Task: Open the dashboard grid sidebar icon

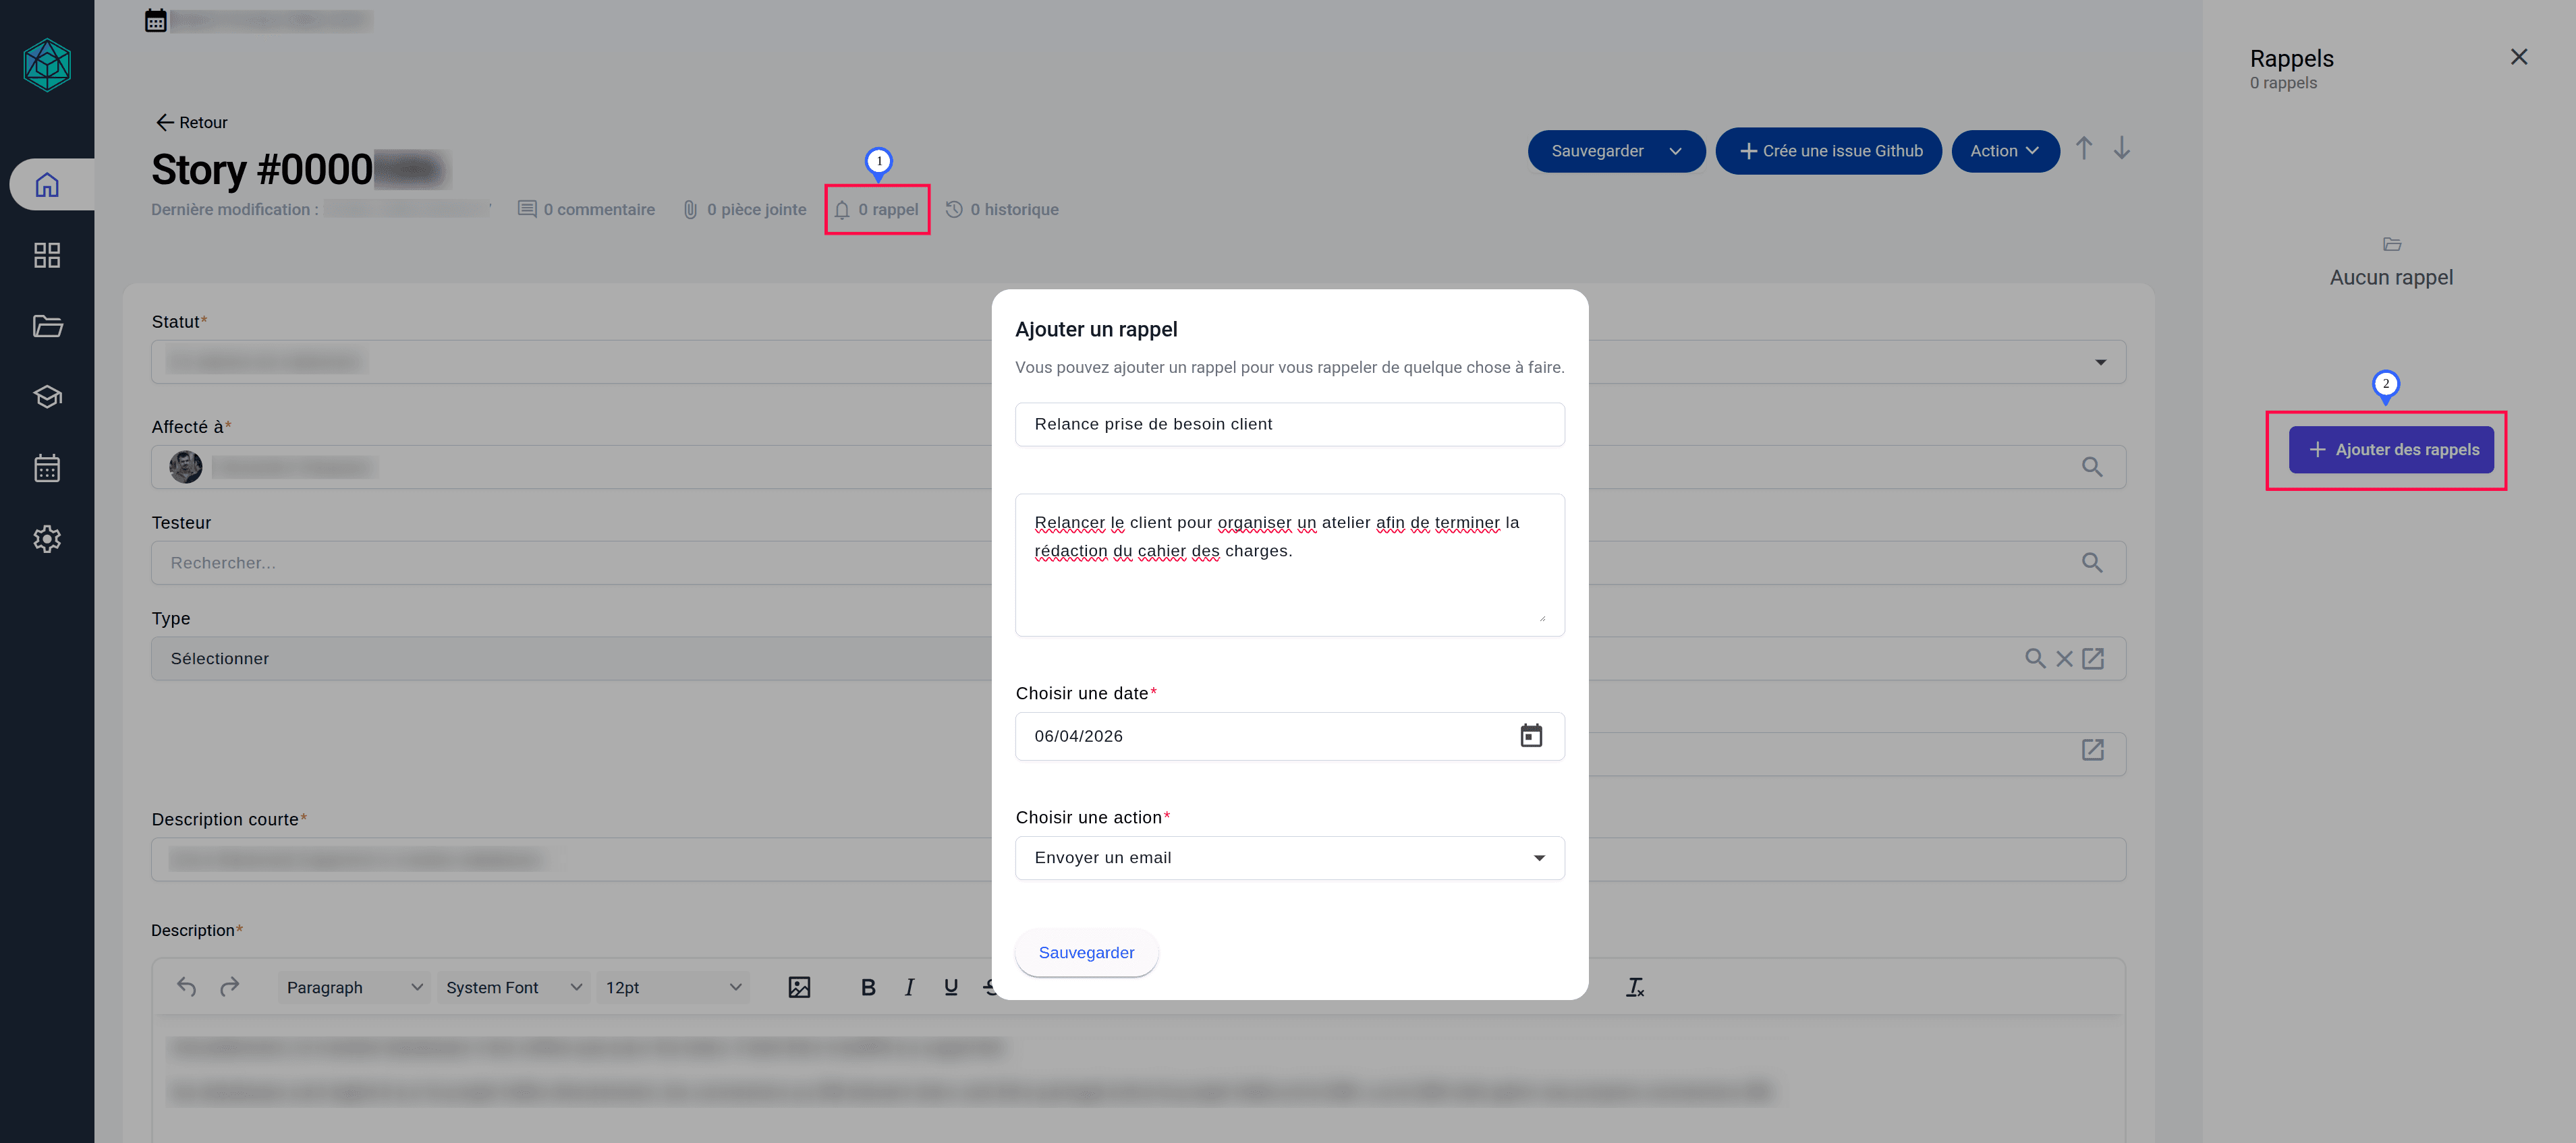Action: tap(47, 255)
